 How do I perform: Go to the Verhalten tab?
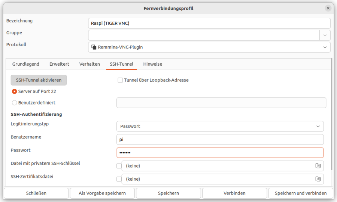89,64
